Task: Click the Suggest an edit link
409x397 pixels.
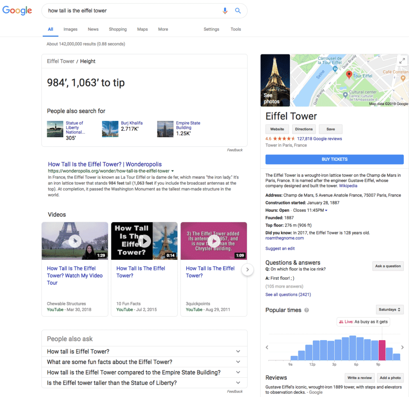Action: point(280,249)
